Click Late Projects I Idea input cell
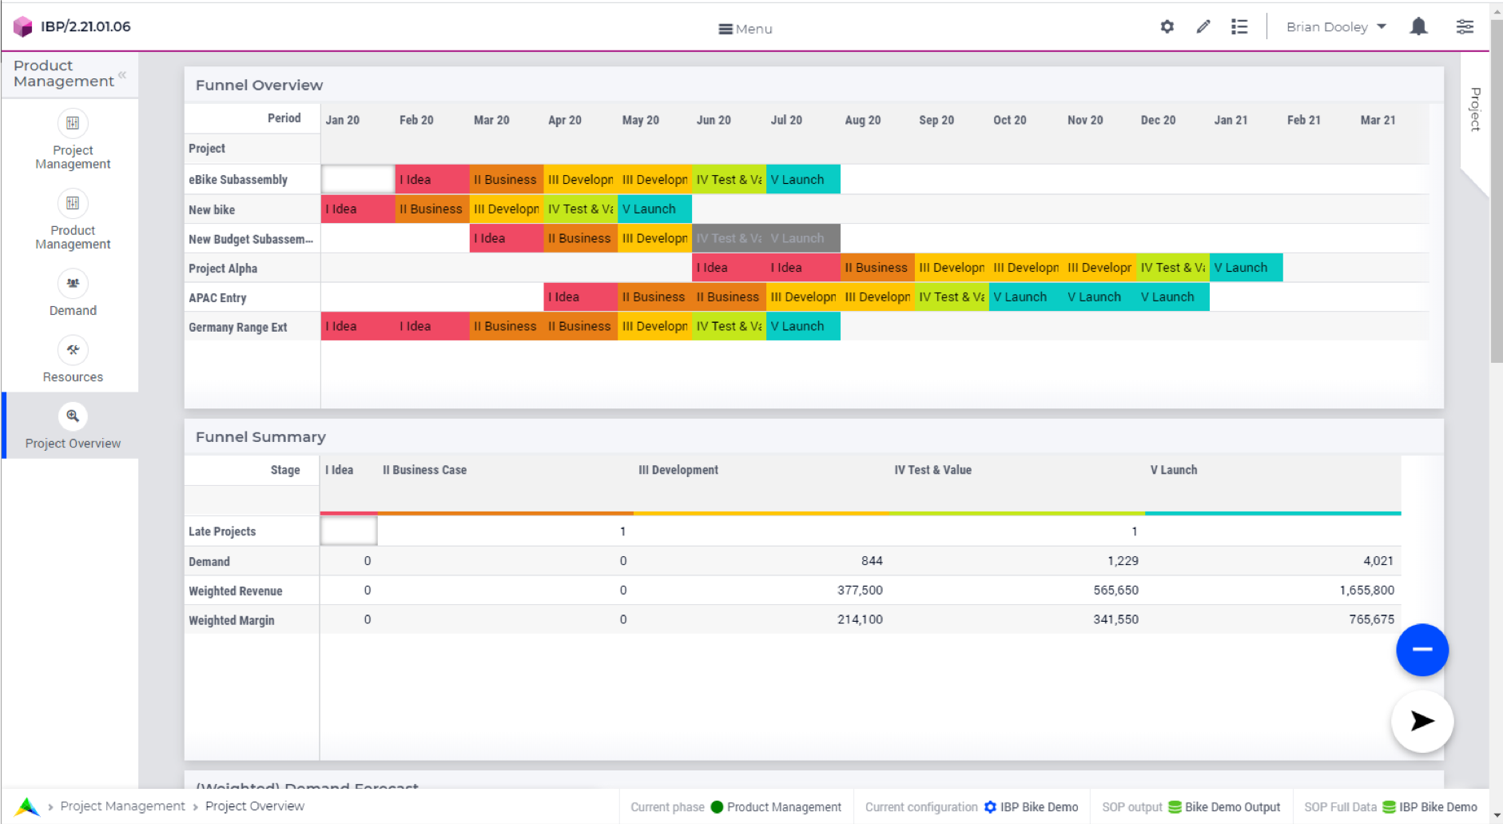Screen dimensions: 1503x824 pos(349,531)
